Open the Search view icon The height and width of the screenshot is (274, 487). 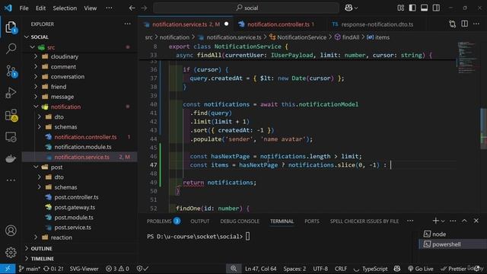11,49
